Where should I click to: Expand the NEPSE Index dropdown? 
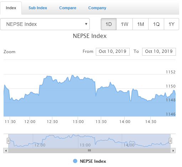[x=45, y=24]
